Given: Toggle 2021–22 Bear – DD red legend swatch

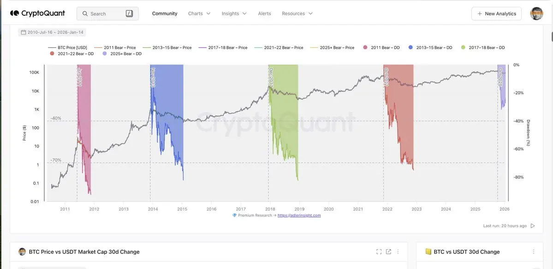Looking at the screenshot, I should (52, 53).
